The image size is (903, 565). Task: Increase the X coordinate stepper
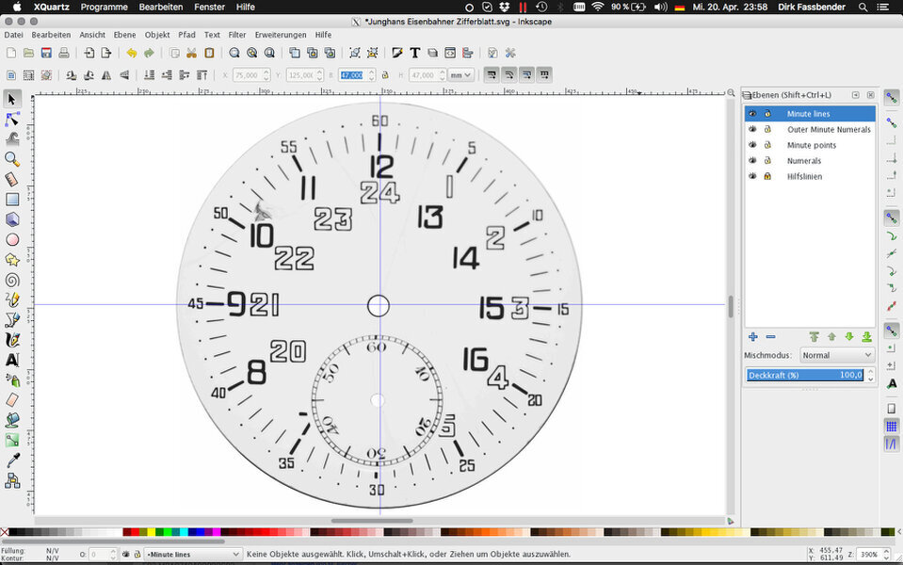(266, 72)
